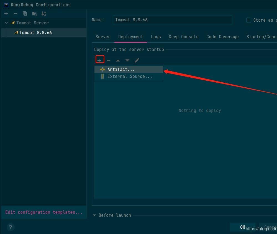Viewport: 277px width, 234px height.
Task: Click the edit deployment pencil icon
Action: (137, 60)
